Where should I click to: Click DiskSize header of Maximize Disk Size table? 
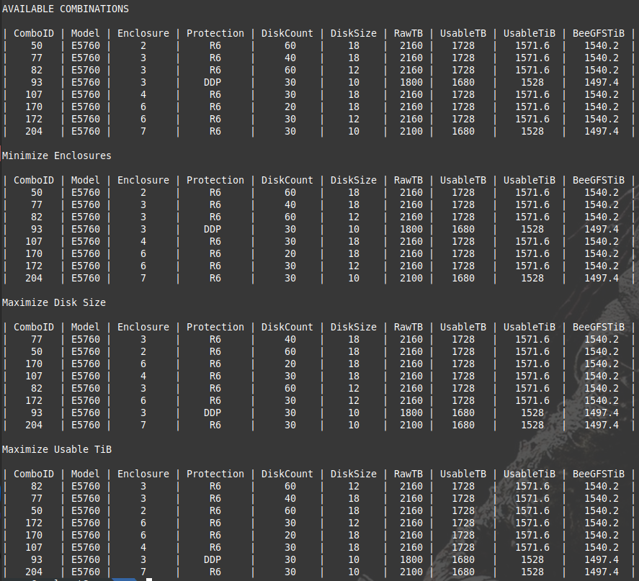pos(353,328)
